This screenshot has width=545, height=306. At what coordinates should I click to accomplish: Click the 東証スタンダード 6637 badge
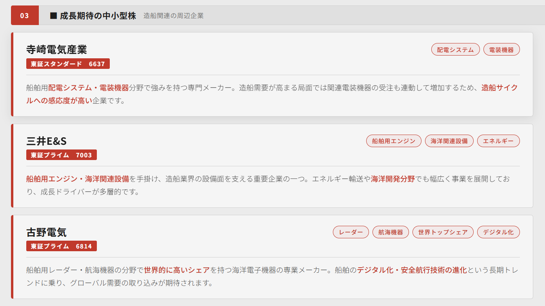coord(68,64)
